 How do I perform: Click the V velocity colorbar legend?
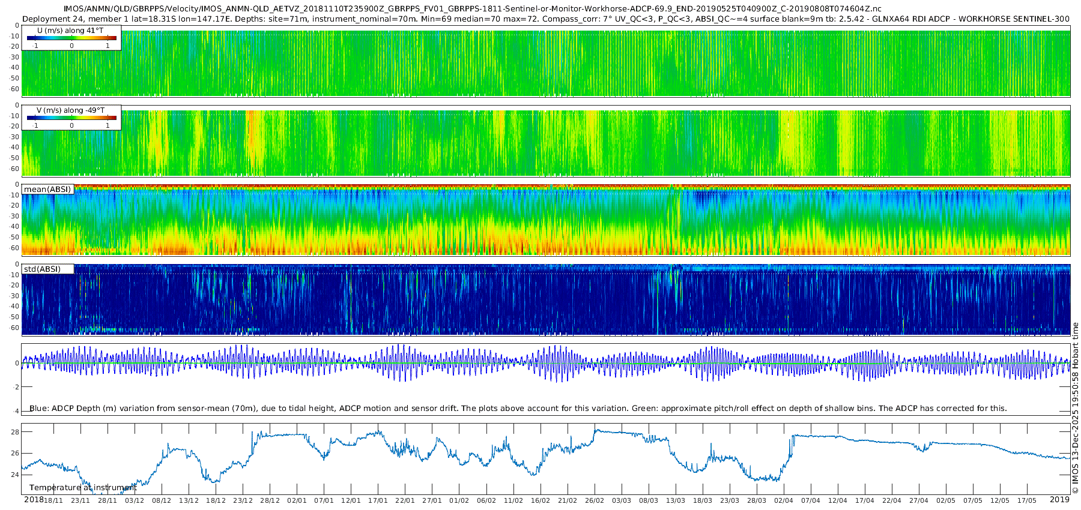71,118
